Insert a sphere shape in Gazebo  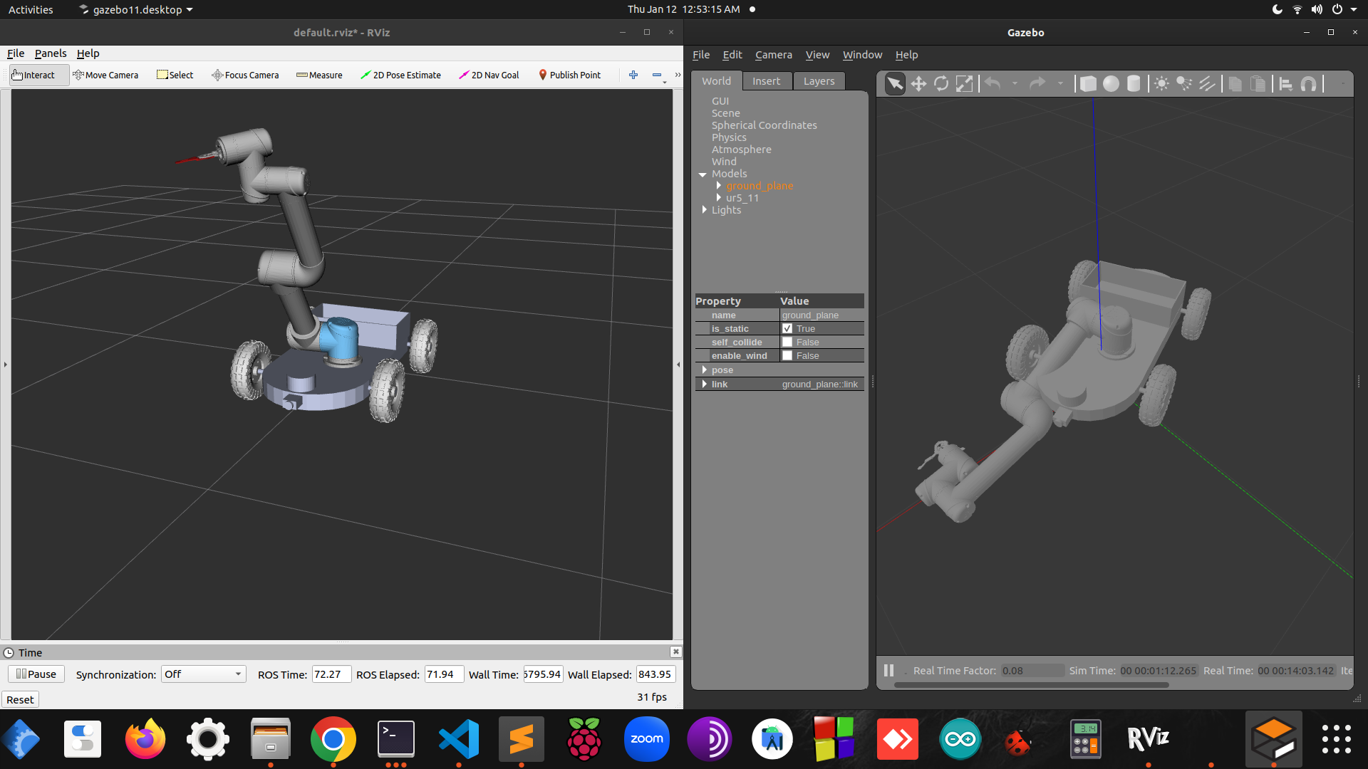click(x=1111, y=84)
